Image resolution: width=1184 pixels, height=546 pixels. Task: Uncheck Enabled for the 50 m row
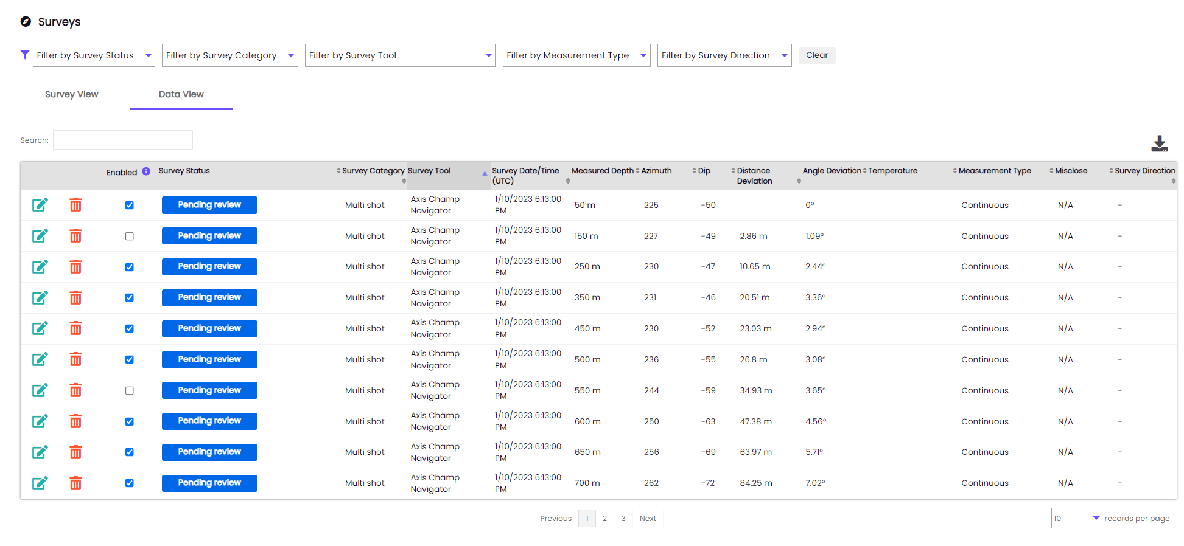pyautogui.click(x=130, y=205)
